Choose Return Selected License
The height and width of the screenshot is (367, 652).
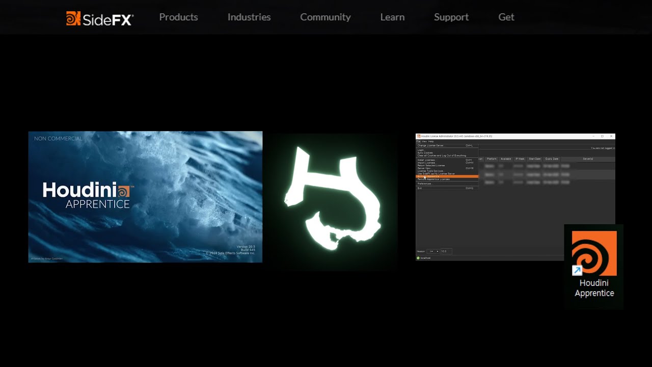(447, 166)
